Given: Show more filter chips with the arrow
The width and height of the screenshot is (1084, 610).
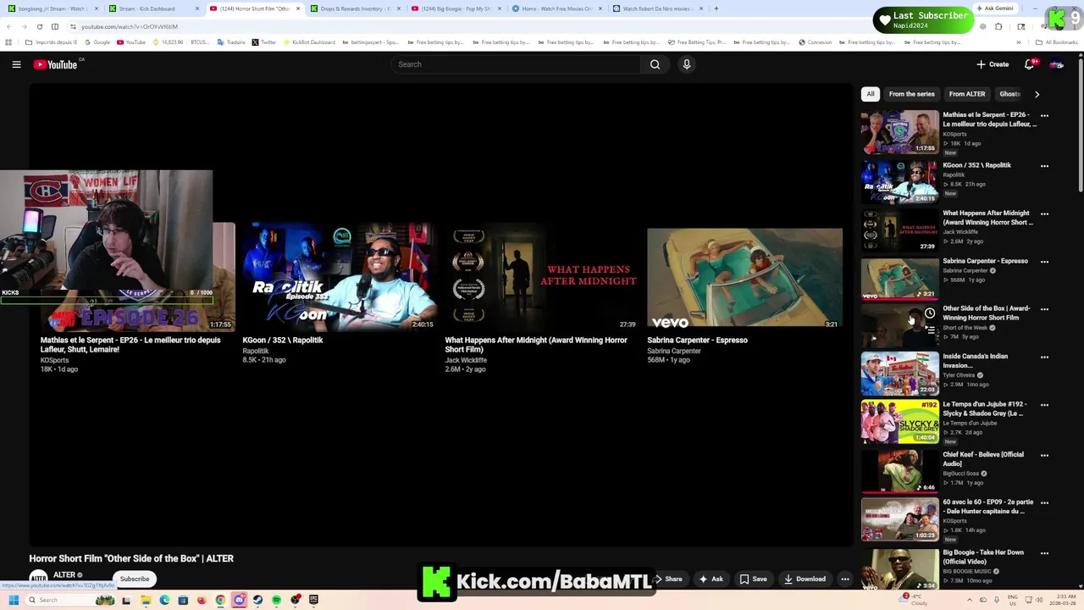Looking at the screenshot, I should (x=1037, y=94).
